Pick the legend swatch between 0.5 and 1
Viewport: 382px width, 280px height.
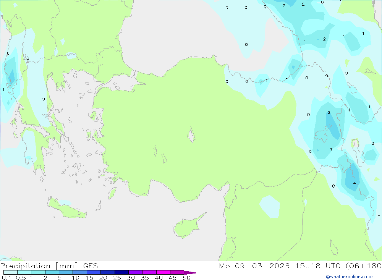point(24,272)
